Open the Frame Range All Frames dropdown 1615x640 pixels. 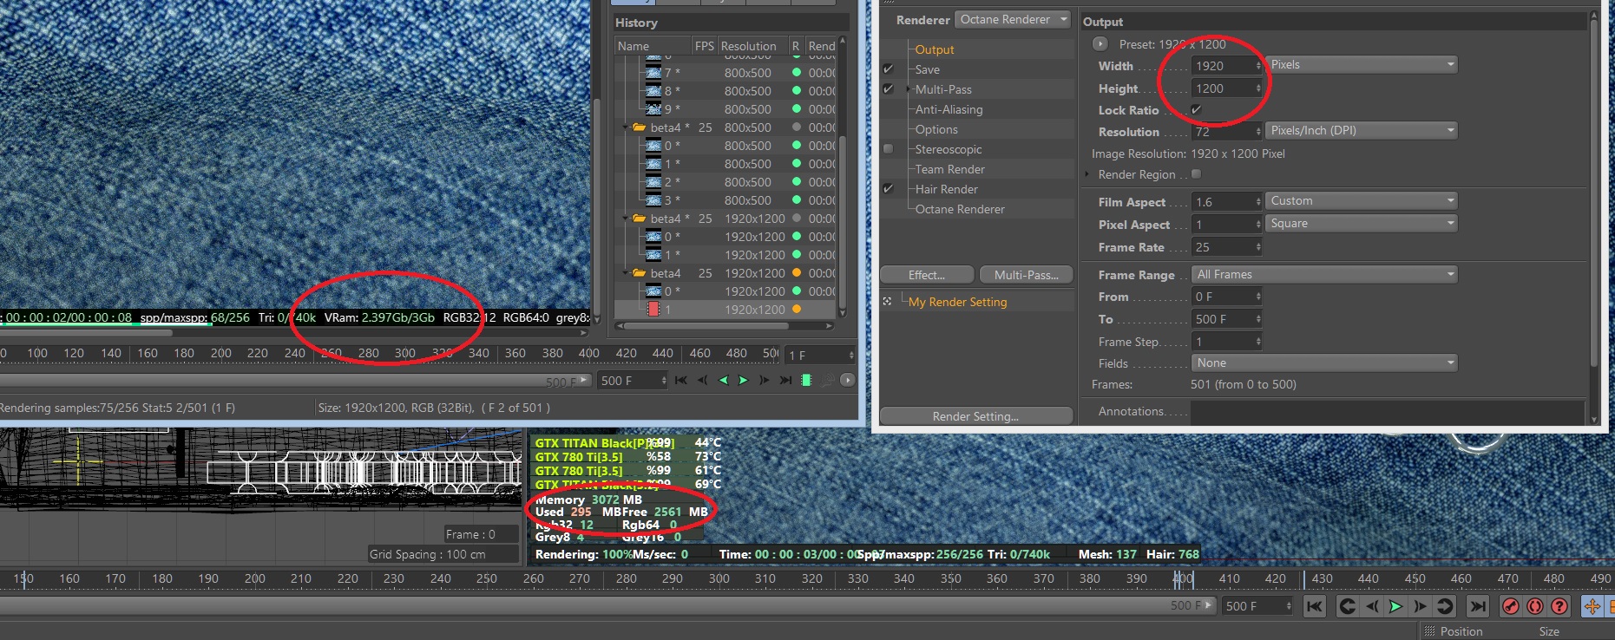1324,275
